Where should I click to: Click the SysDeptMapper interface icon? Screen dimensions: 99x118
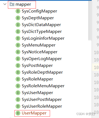[x=18, y=18]
